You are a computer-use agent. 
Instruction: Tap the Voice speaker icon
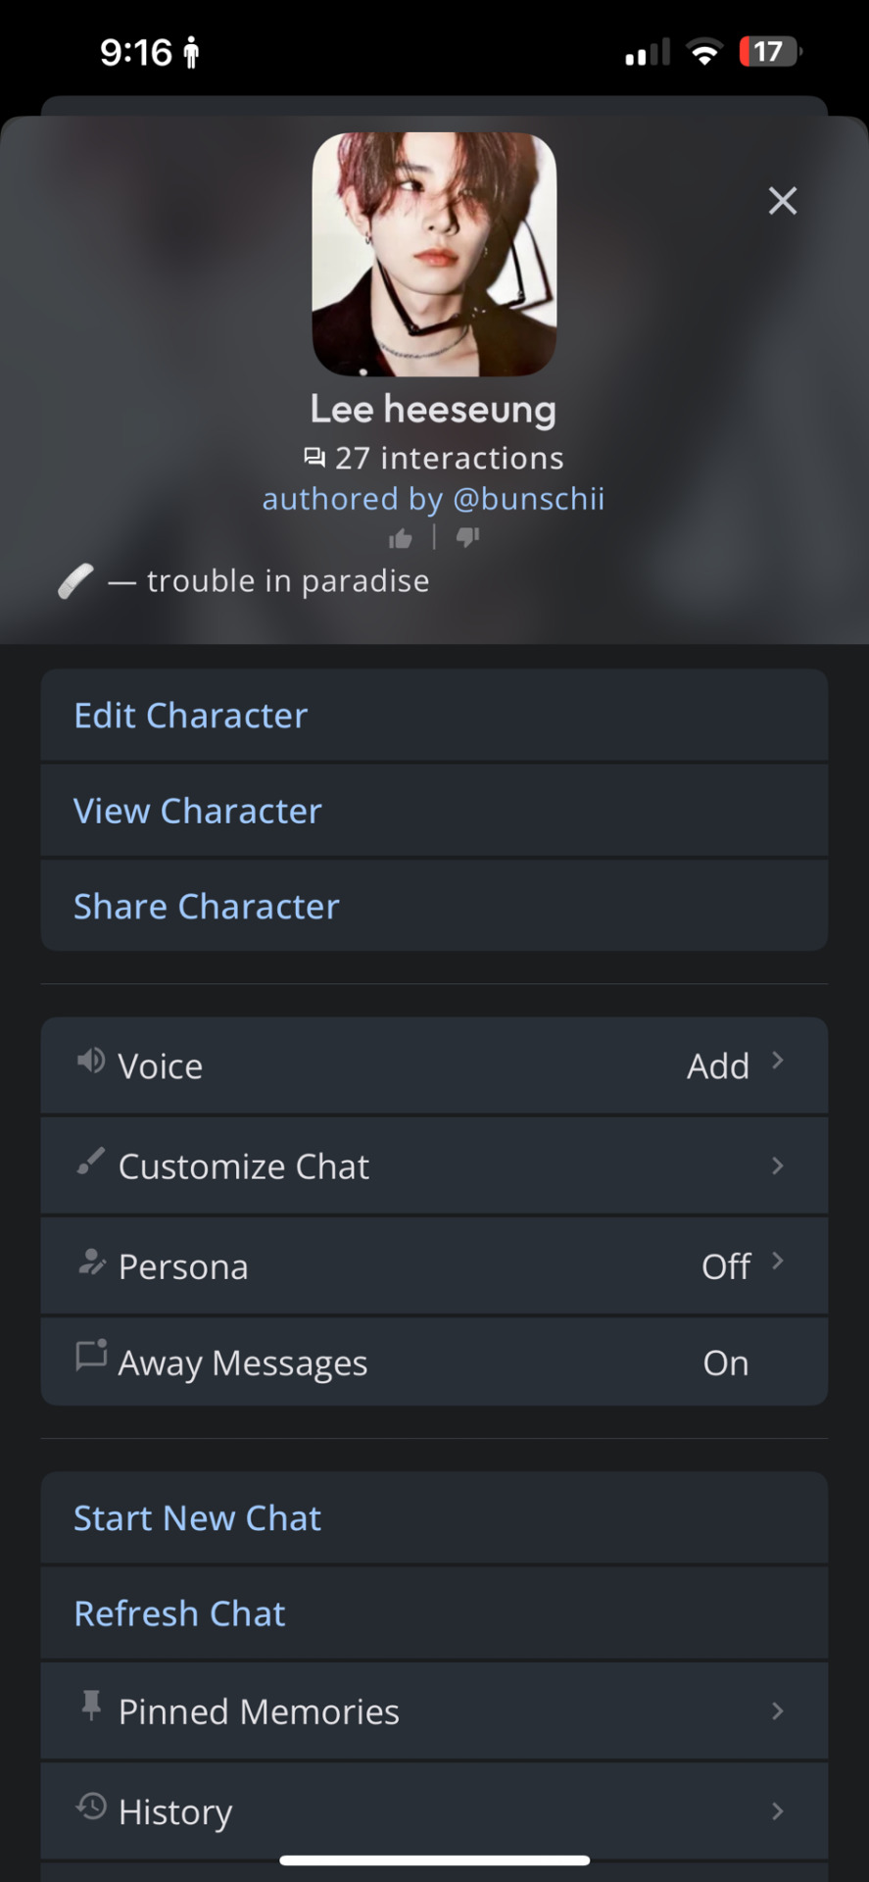91,1061
